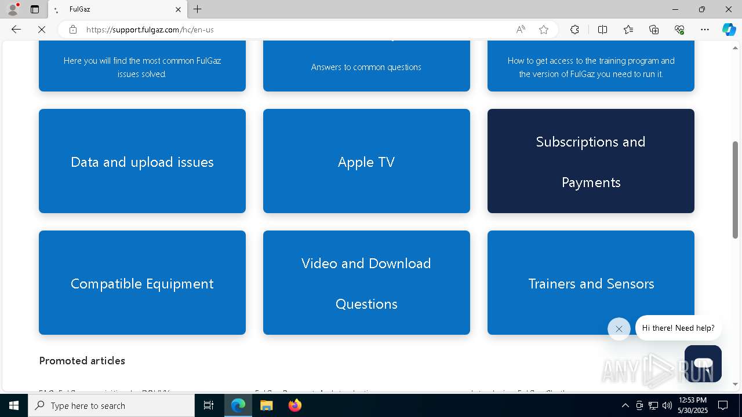Image resolution: width=742 pixels, height=417 pixels.
Task: Open Trainers and Sensors category
Action: tap(591, 283)
